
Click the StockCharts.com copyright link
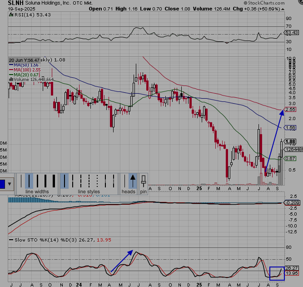(x=264, y=3)
